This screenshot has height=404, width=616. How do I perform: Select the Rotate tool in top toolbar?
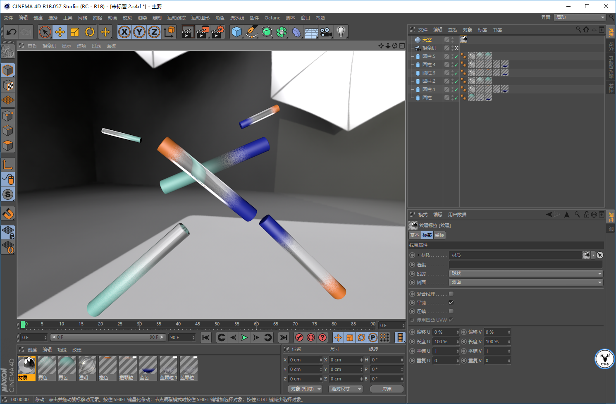coord(90,32)
